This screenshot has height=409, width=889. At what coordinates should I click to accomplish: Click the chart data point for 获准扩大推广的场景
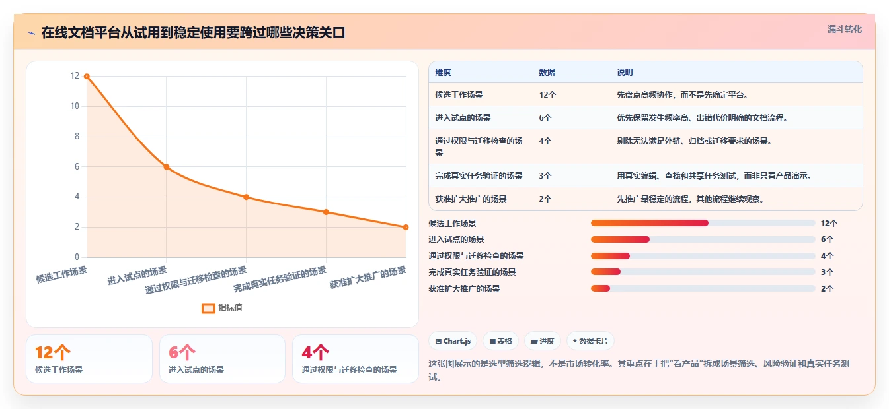click(x=406, y=227)
